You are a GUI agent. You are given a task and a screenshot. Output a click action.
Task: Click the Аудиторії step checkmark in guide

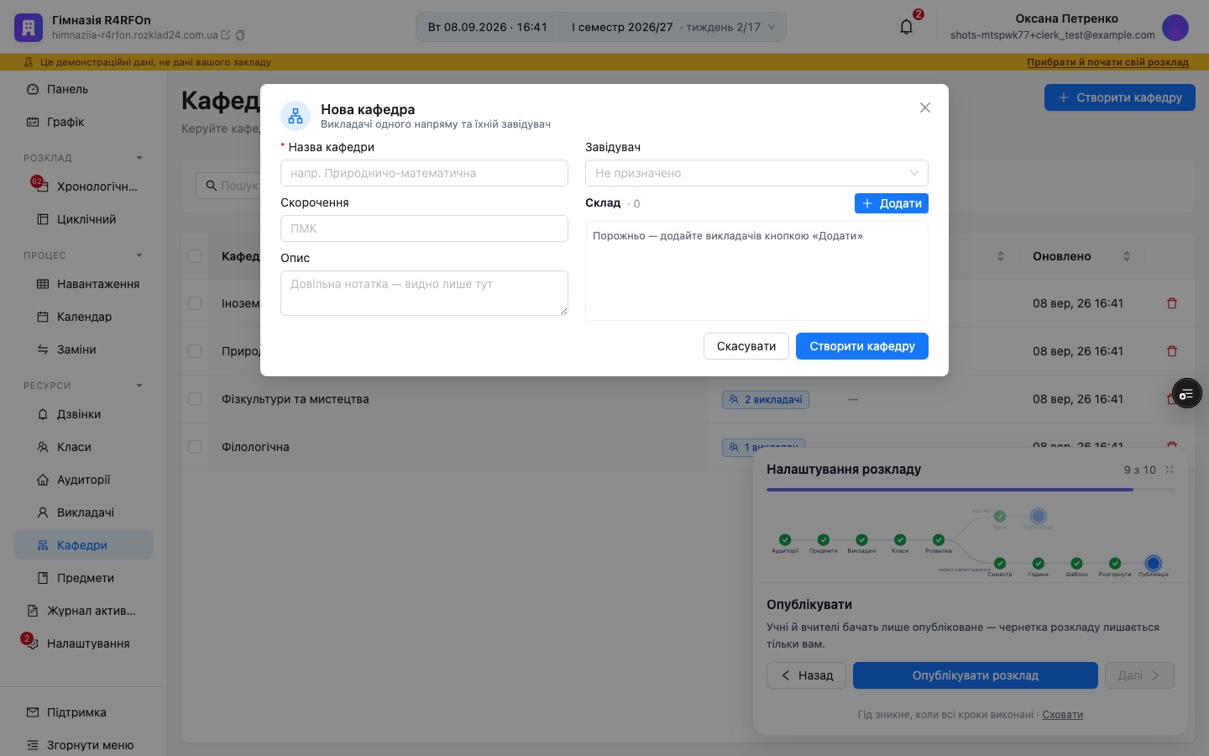pyautogui.click(x=785, y=539)
